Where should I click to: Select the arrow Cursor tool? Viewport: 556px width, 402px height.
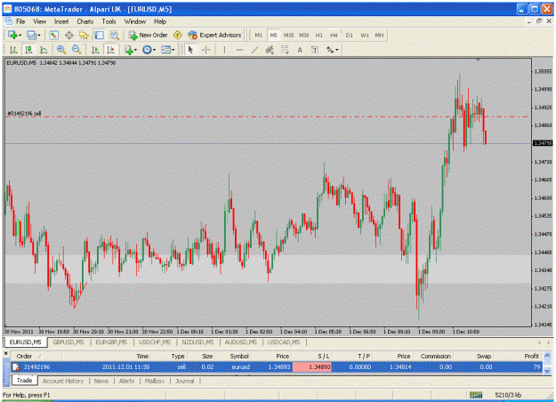coord(190,50)
